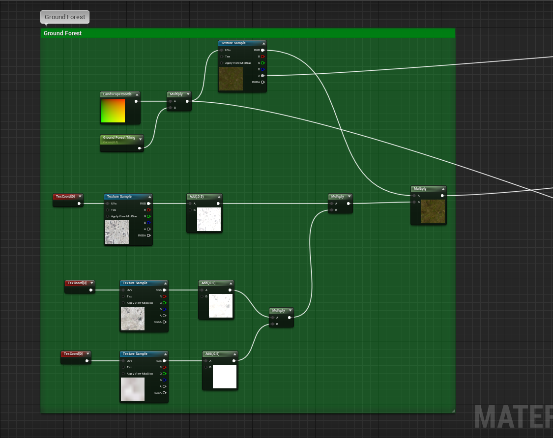Click white preview swatch of bottom Add node

225,376
